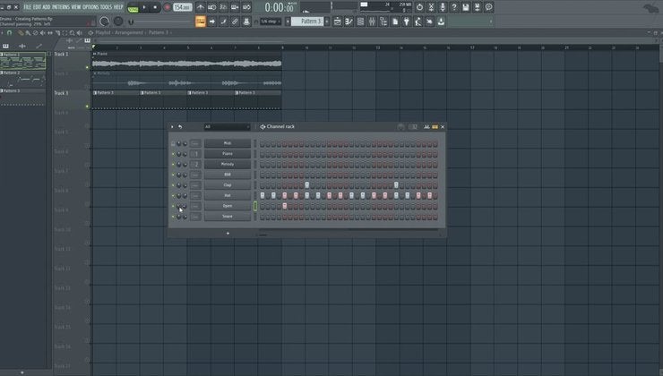This screenshot has height=376, width=663.
Task: Click the Hat channel button
Action: (228, 195)
